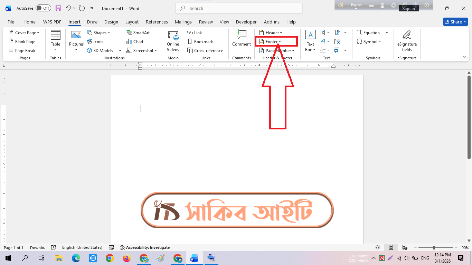472x265 pixels.
Task: Insert a Bookmark link
Action: 200,42
